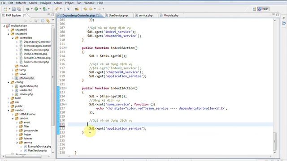The height and width of the screenshot is (161, 287).
Task: Click the PHP Explorer horizontal scrollbar
Action: point(23,157)
